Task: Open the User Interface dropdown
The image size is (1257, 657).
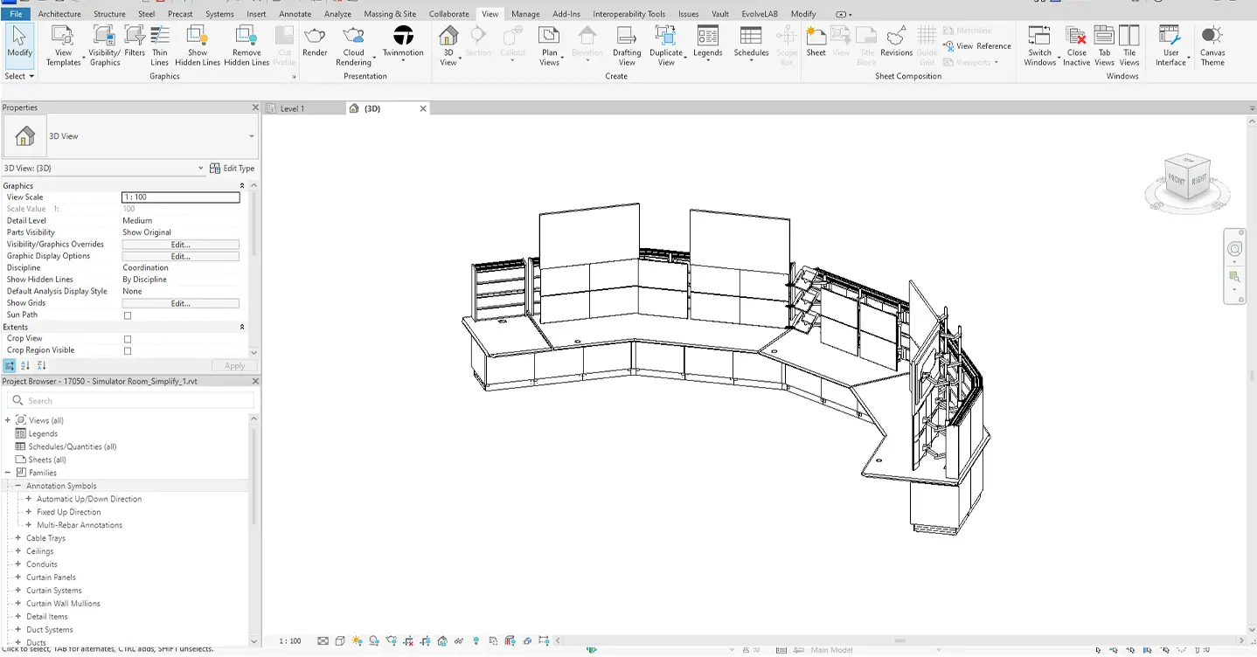Action: pos(1170,45)
